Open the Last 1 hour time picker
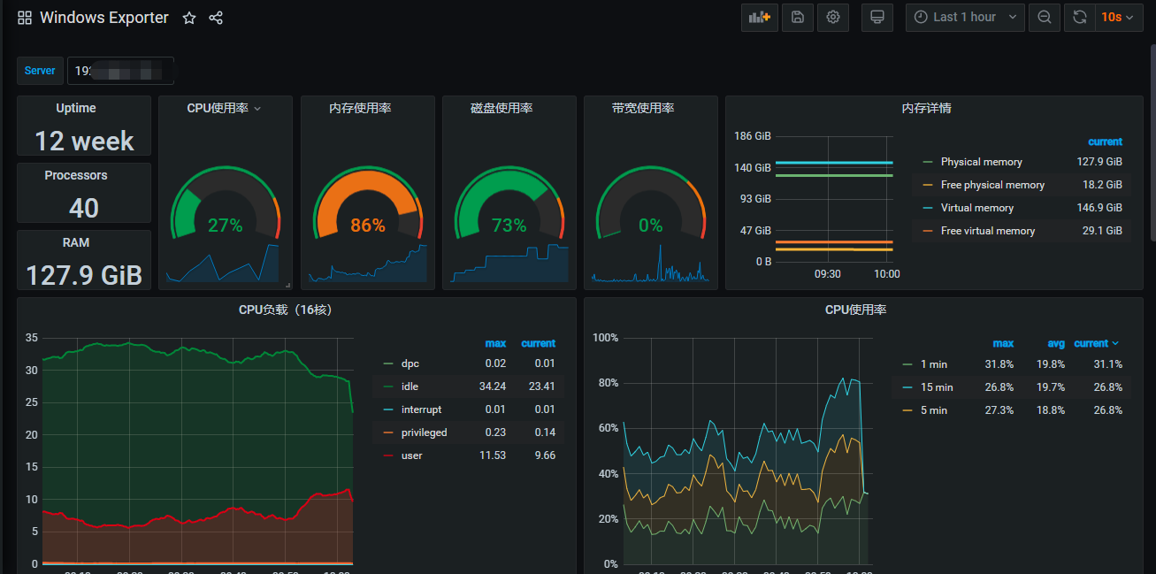This screenshot has height=574, width=1156. click(x=965, y=17)
